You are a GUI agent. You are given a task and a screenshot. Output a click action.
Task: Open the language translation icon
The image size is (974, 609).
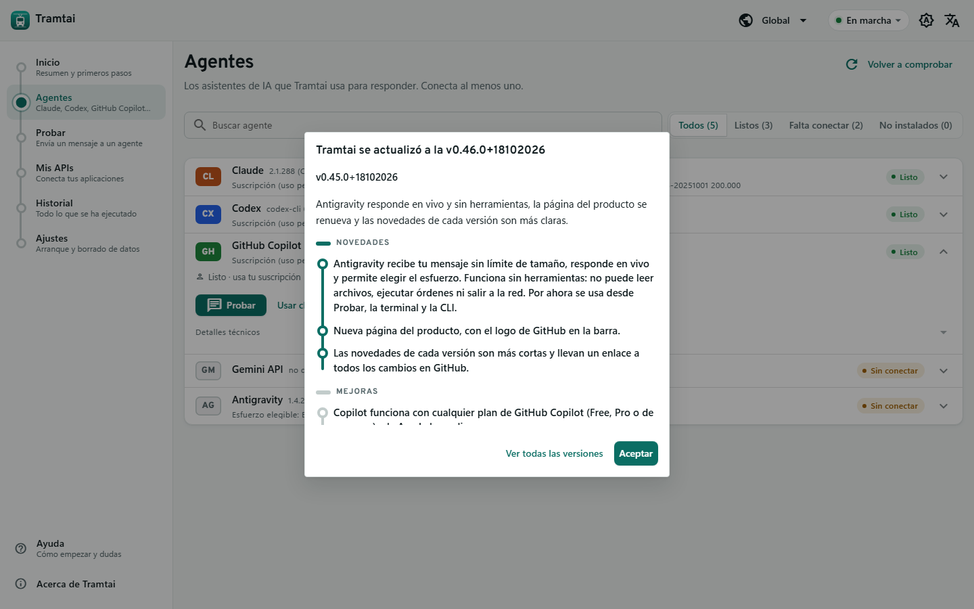(952, 20)
